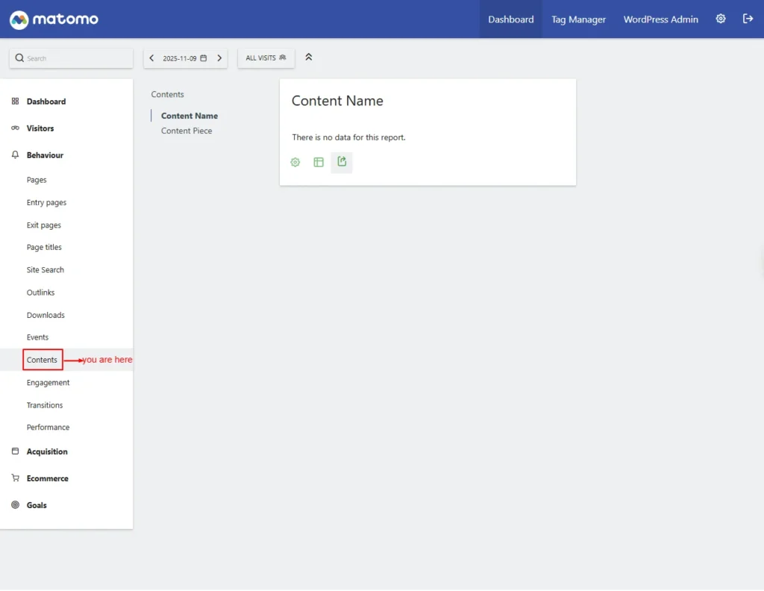This screenshot has height=591, width=764.
Task: Select the Content Piece report
Action: coord(187,131)
